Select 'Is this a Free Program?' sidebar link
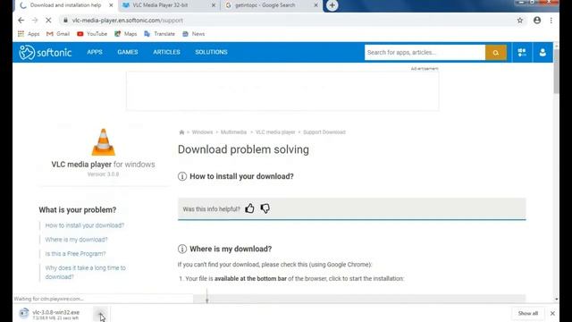The image size is (572, 322). tap(75, 254)
